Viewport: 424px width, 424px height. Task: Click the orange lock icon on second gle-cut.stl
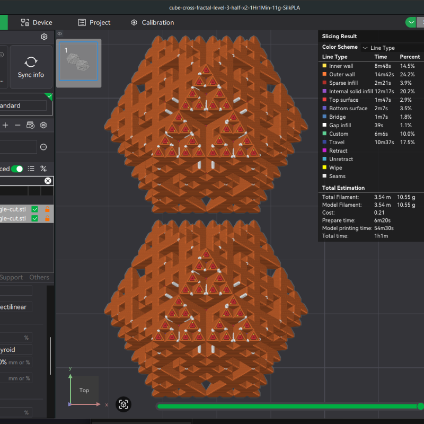click(47, 218)
